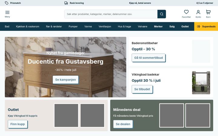Viewport: 218px width, 136px height.
Task: Open Kjøkken & vaskerom category
Action: (x=28, y=27)
